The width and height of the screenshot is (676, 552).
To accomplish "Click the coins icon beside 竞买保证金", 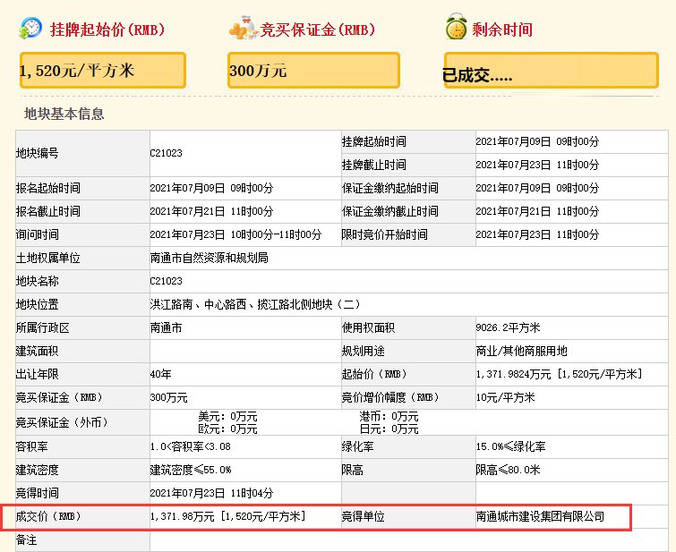I will (x=244, y=29).
